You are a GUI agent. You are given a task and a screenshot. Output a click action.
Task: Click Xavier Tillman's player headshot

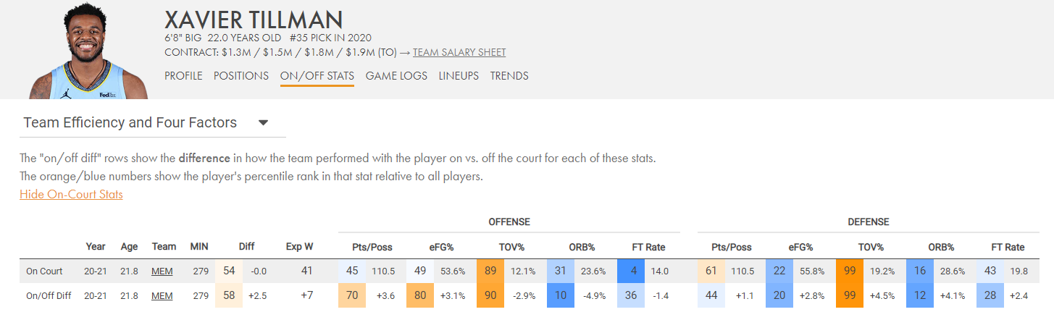tap(89, 51)
